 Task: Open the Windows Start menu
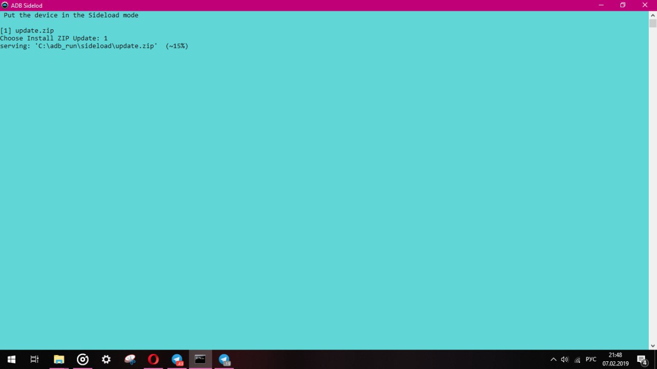[11, 359]
